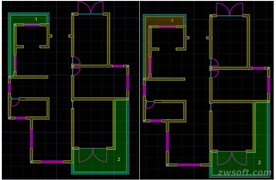Select upper single swing door on central wall, right plan
276x180 pixels.
(x=214, y=62)
